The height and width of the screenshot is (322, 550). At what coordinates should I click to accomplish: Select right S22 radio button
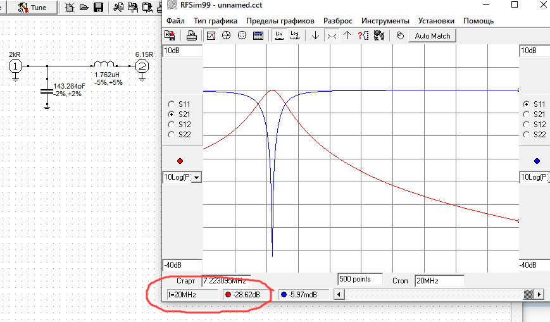[x=527, y=134]
